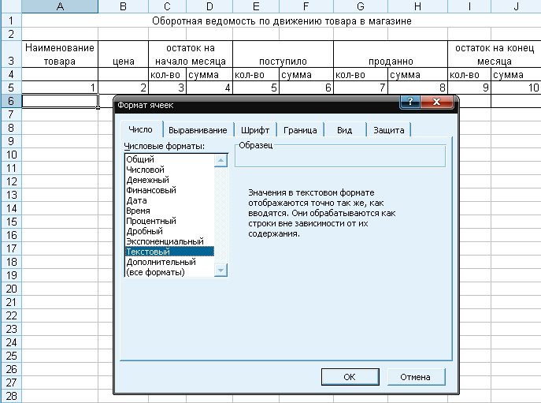Click the format list scroll-up arrow
541x403 pixels.
pyautogui.click(x=220, y=160)
